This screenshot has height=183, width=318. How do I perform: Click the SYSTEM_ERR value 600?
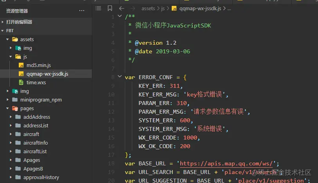click(x=185, y=120)
